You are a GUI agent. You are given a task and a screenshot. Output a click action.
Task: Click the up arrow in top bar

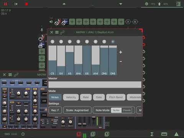pos(64,4)
